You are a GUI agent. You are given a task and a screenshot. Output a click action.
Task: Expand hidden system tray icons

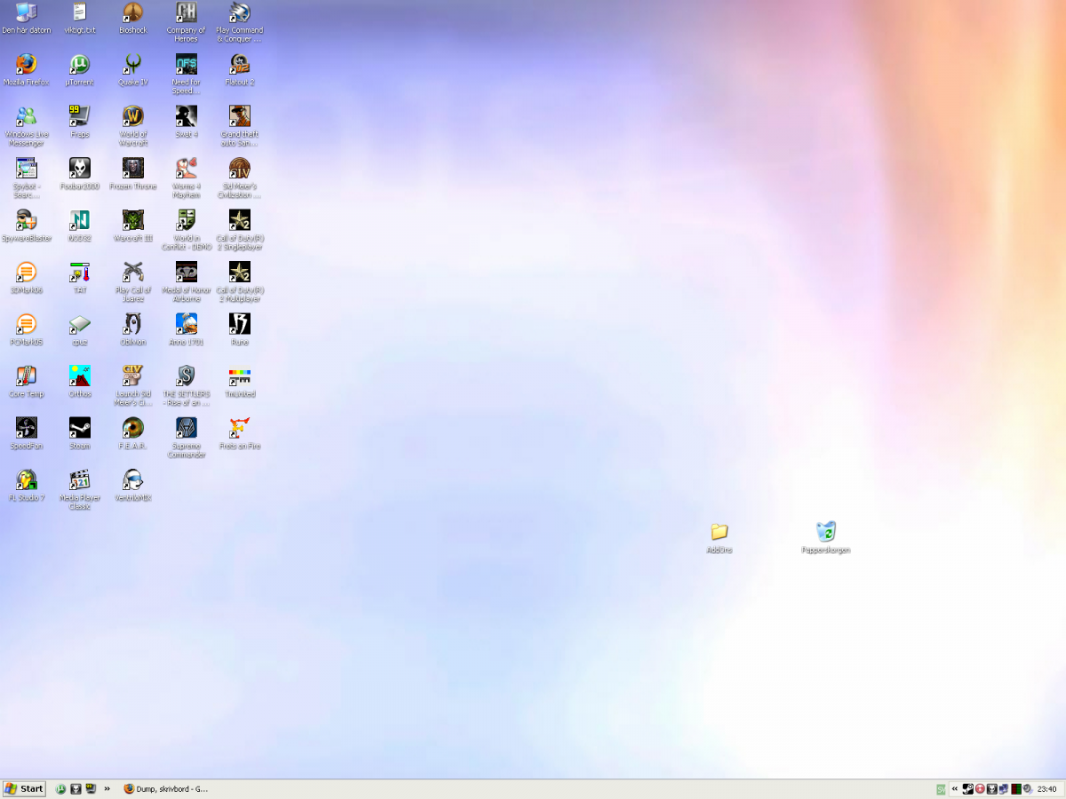click(x=955, y=788)
